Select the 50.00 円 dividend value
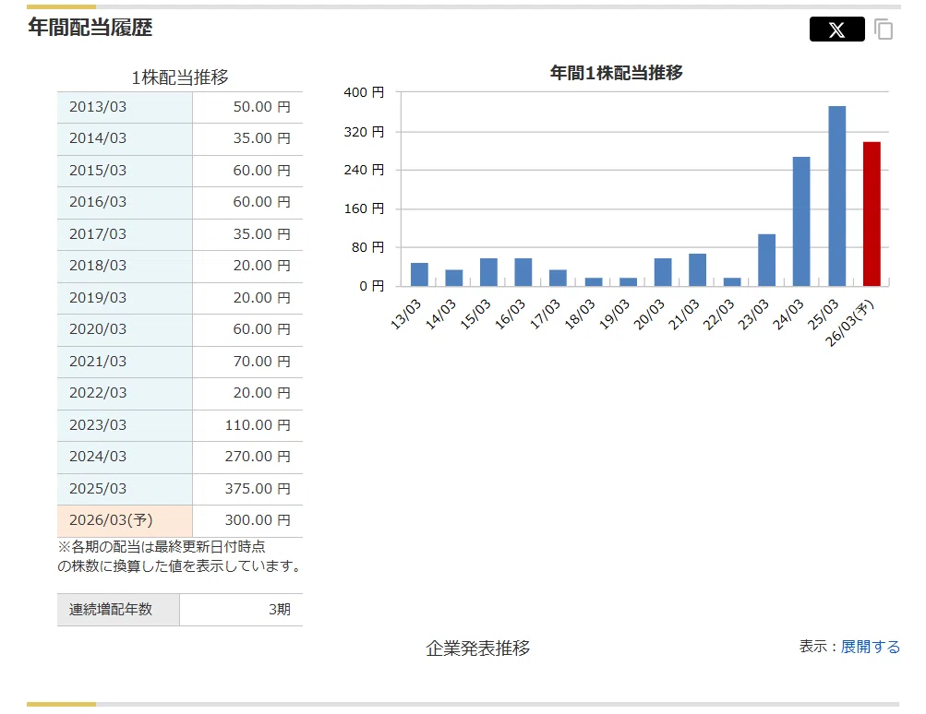Viewport: 926px width, 714px height. click(x=261, y=107)
